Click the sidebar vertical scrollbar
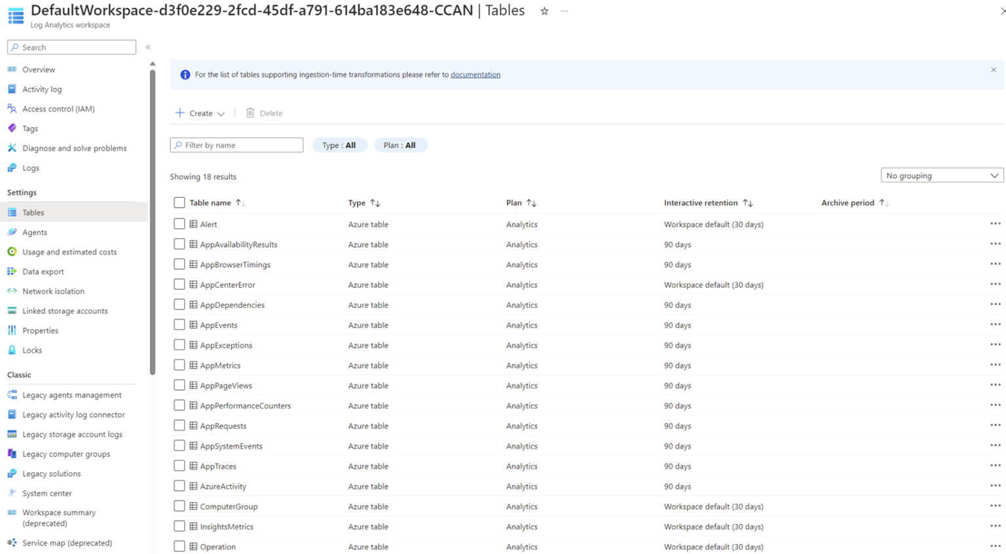The width and height of the screenshot is (1006, 554). (x=153, y=223)
